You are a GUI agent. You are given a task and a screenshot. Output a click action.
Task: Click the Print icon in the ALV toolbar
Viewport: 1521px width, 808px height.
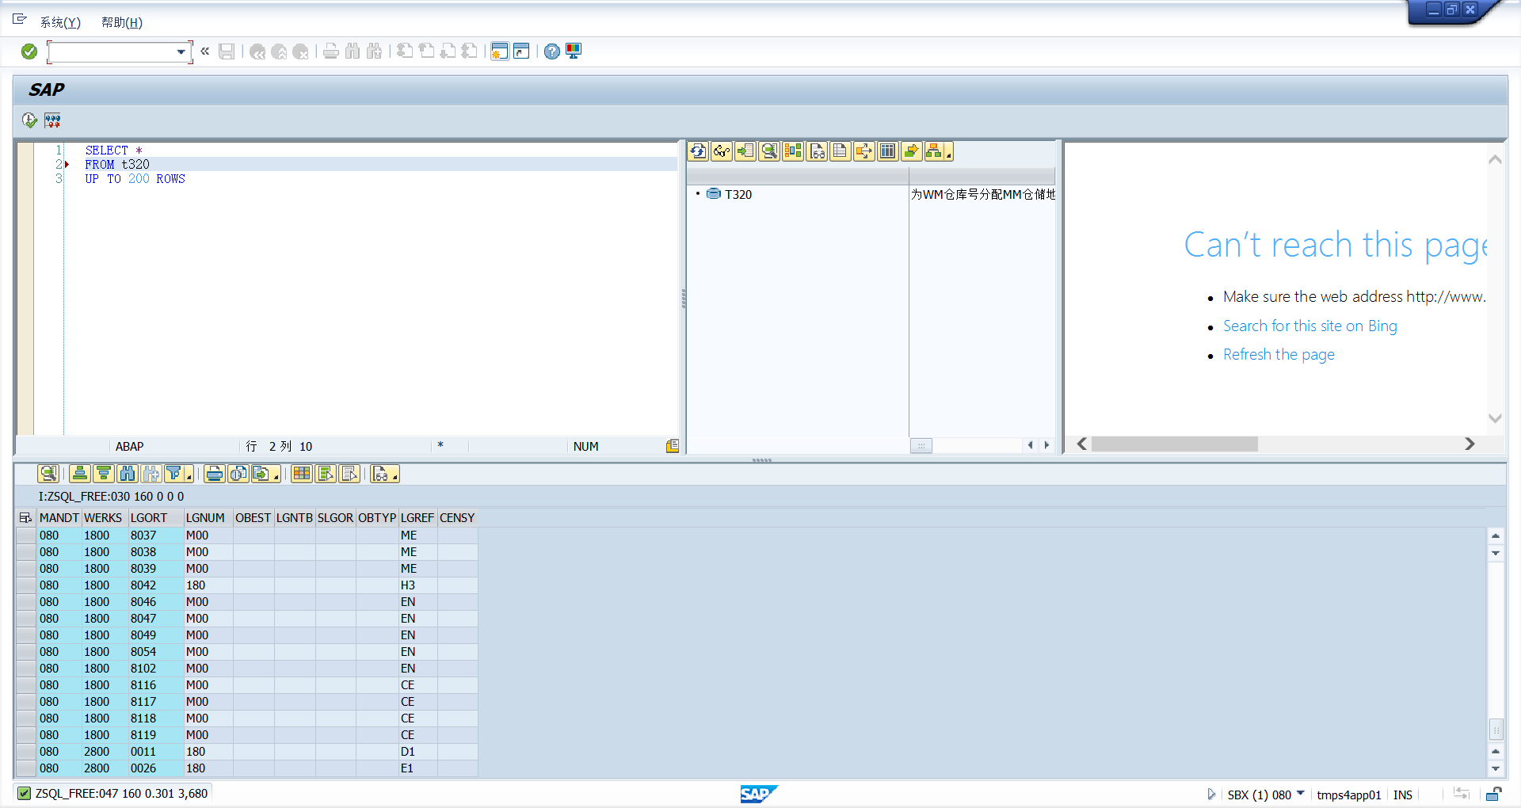214,474
